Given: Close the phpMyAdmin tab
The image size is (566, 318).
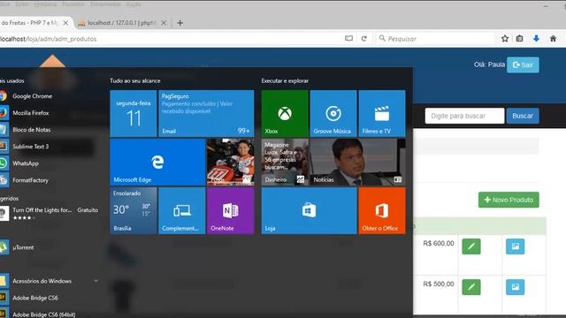Looking at the screenshot, I should pyautogui.click(x=164, y=23).
